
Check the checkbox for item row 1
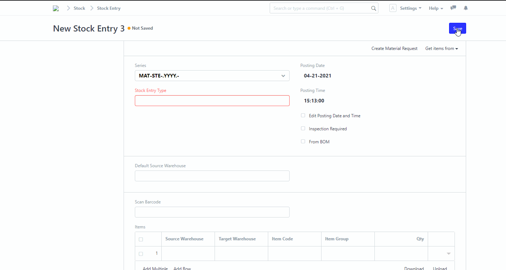[141, 254]
